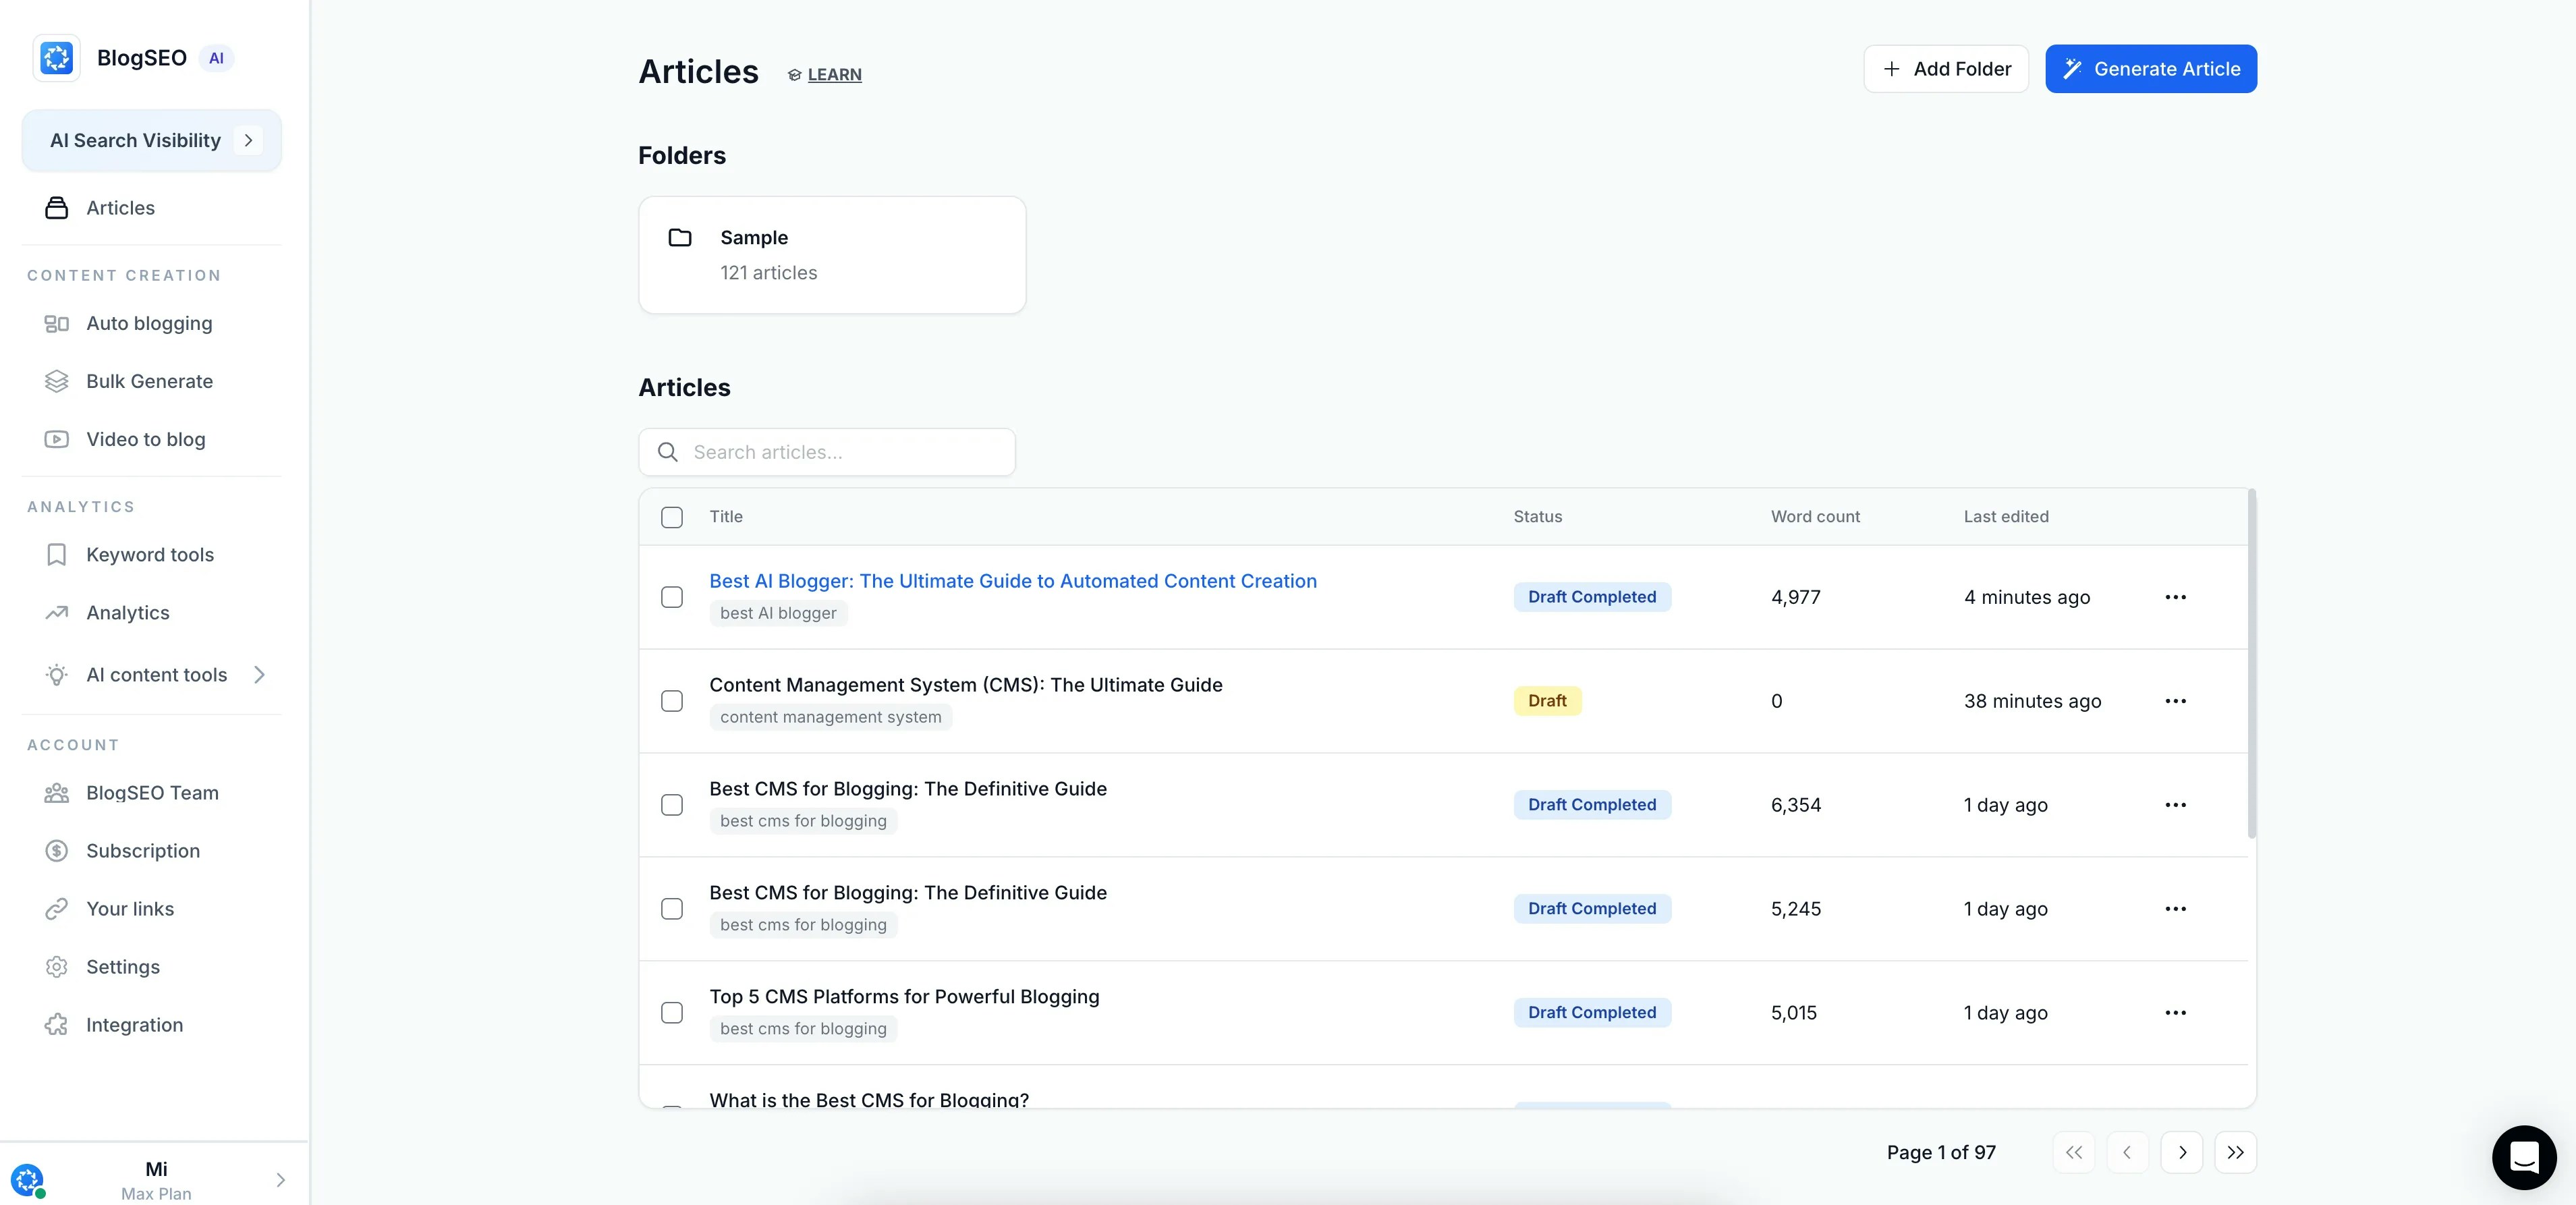Check the box for the Best AI Blogger article
This screenshot has width=2576, height=1205.
point(672,597)
